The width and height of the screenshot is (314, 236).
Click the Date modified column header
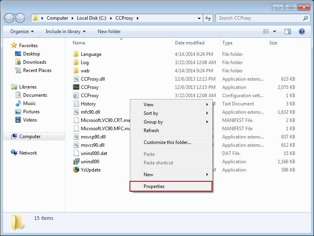pos(196,43)
